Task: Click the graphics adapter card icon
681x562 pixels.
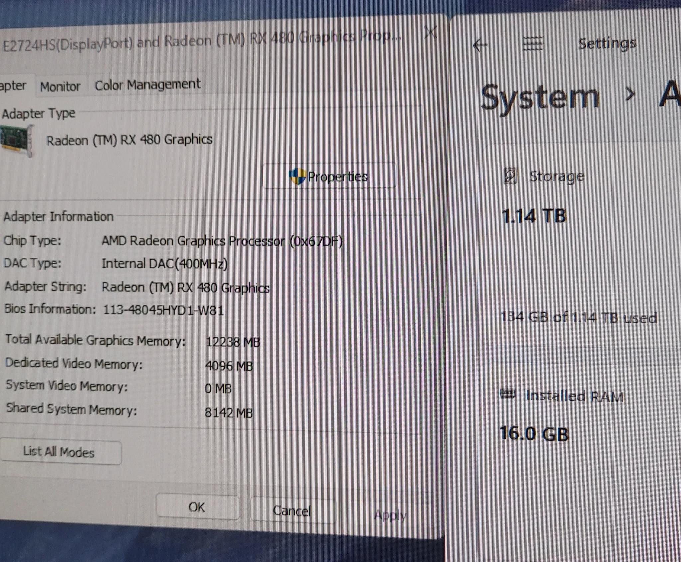Action: 17,140
